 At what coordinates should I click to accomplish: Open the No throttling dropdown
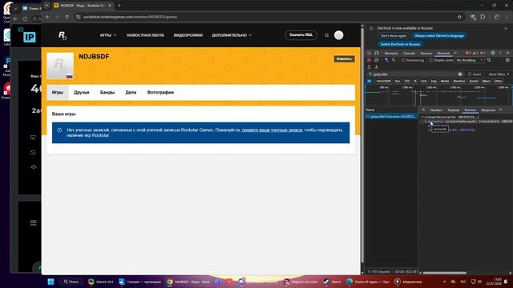470,60
